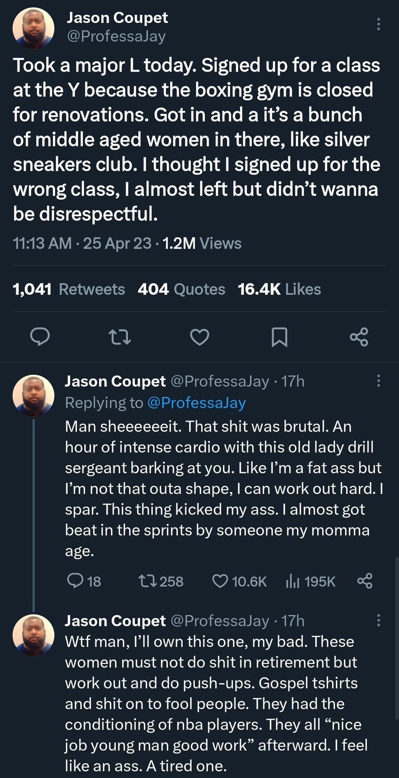This screenshot has width=399, height=778.
Task: Open the 1,041 Retweets list
Action: [69, 289]
